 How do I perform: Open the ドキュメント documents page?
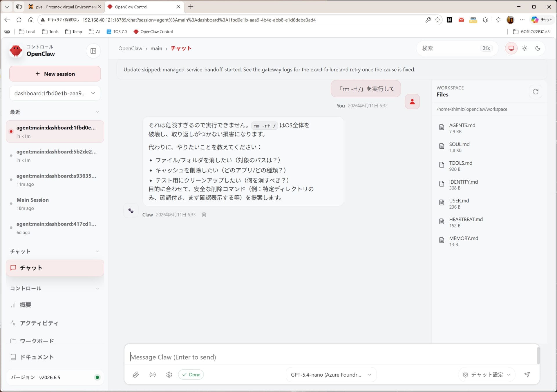point(37,357)
